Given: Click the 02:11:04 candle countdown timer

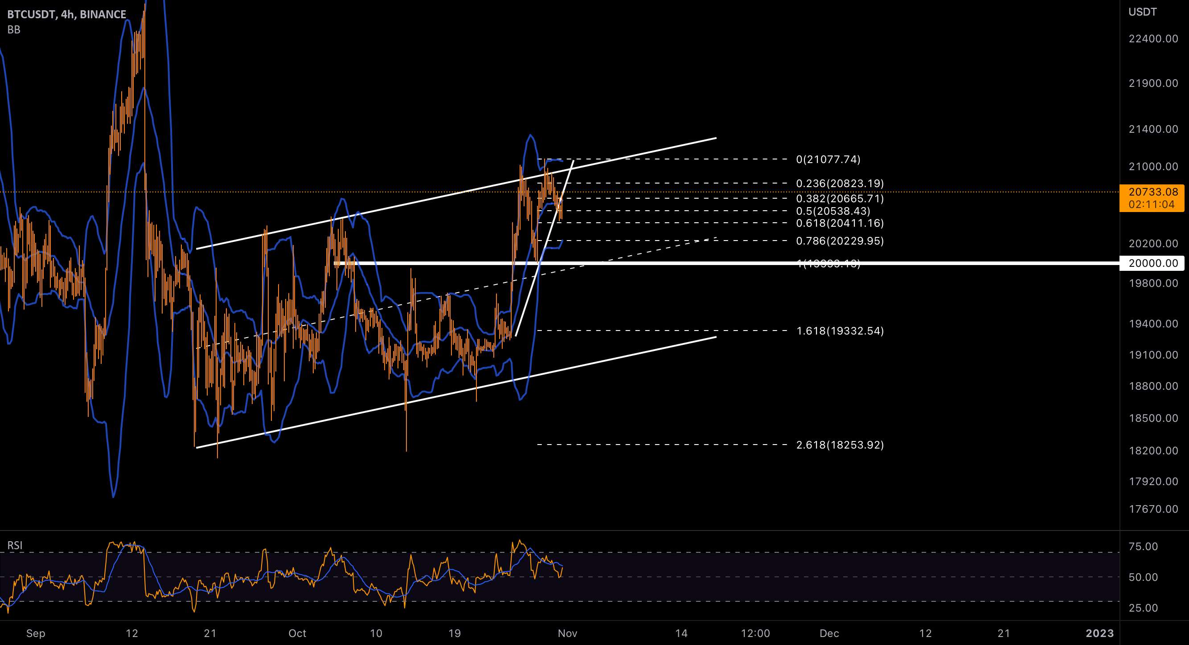Looking at the screenshot, I should tap(1152, 204).
